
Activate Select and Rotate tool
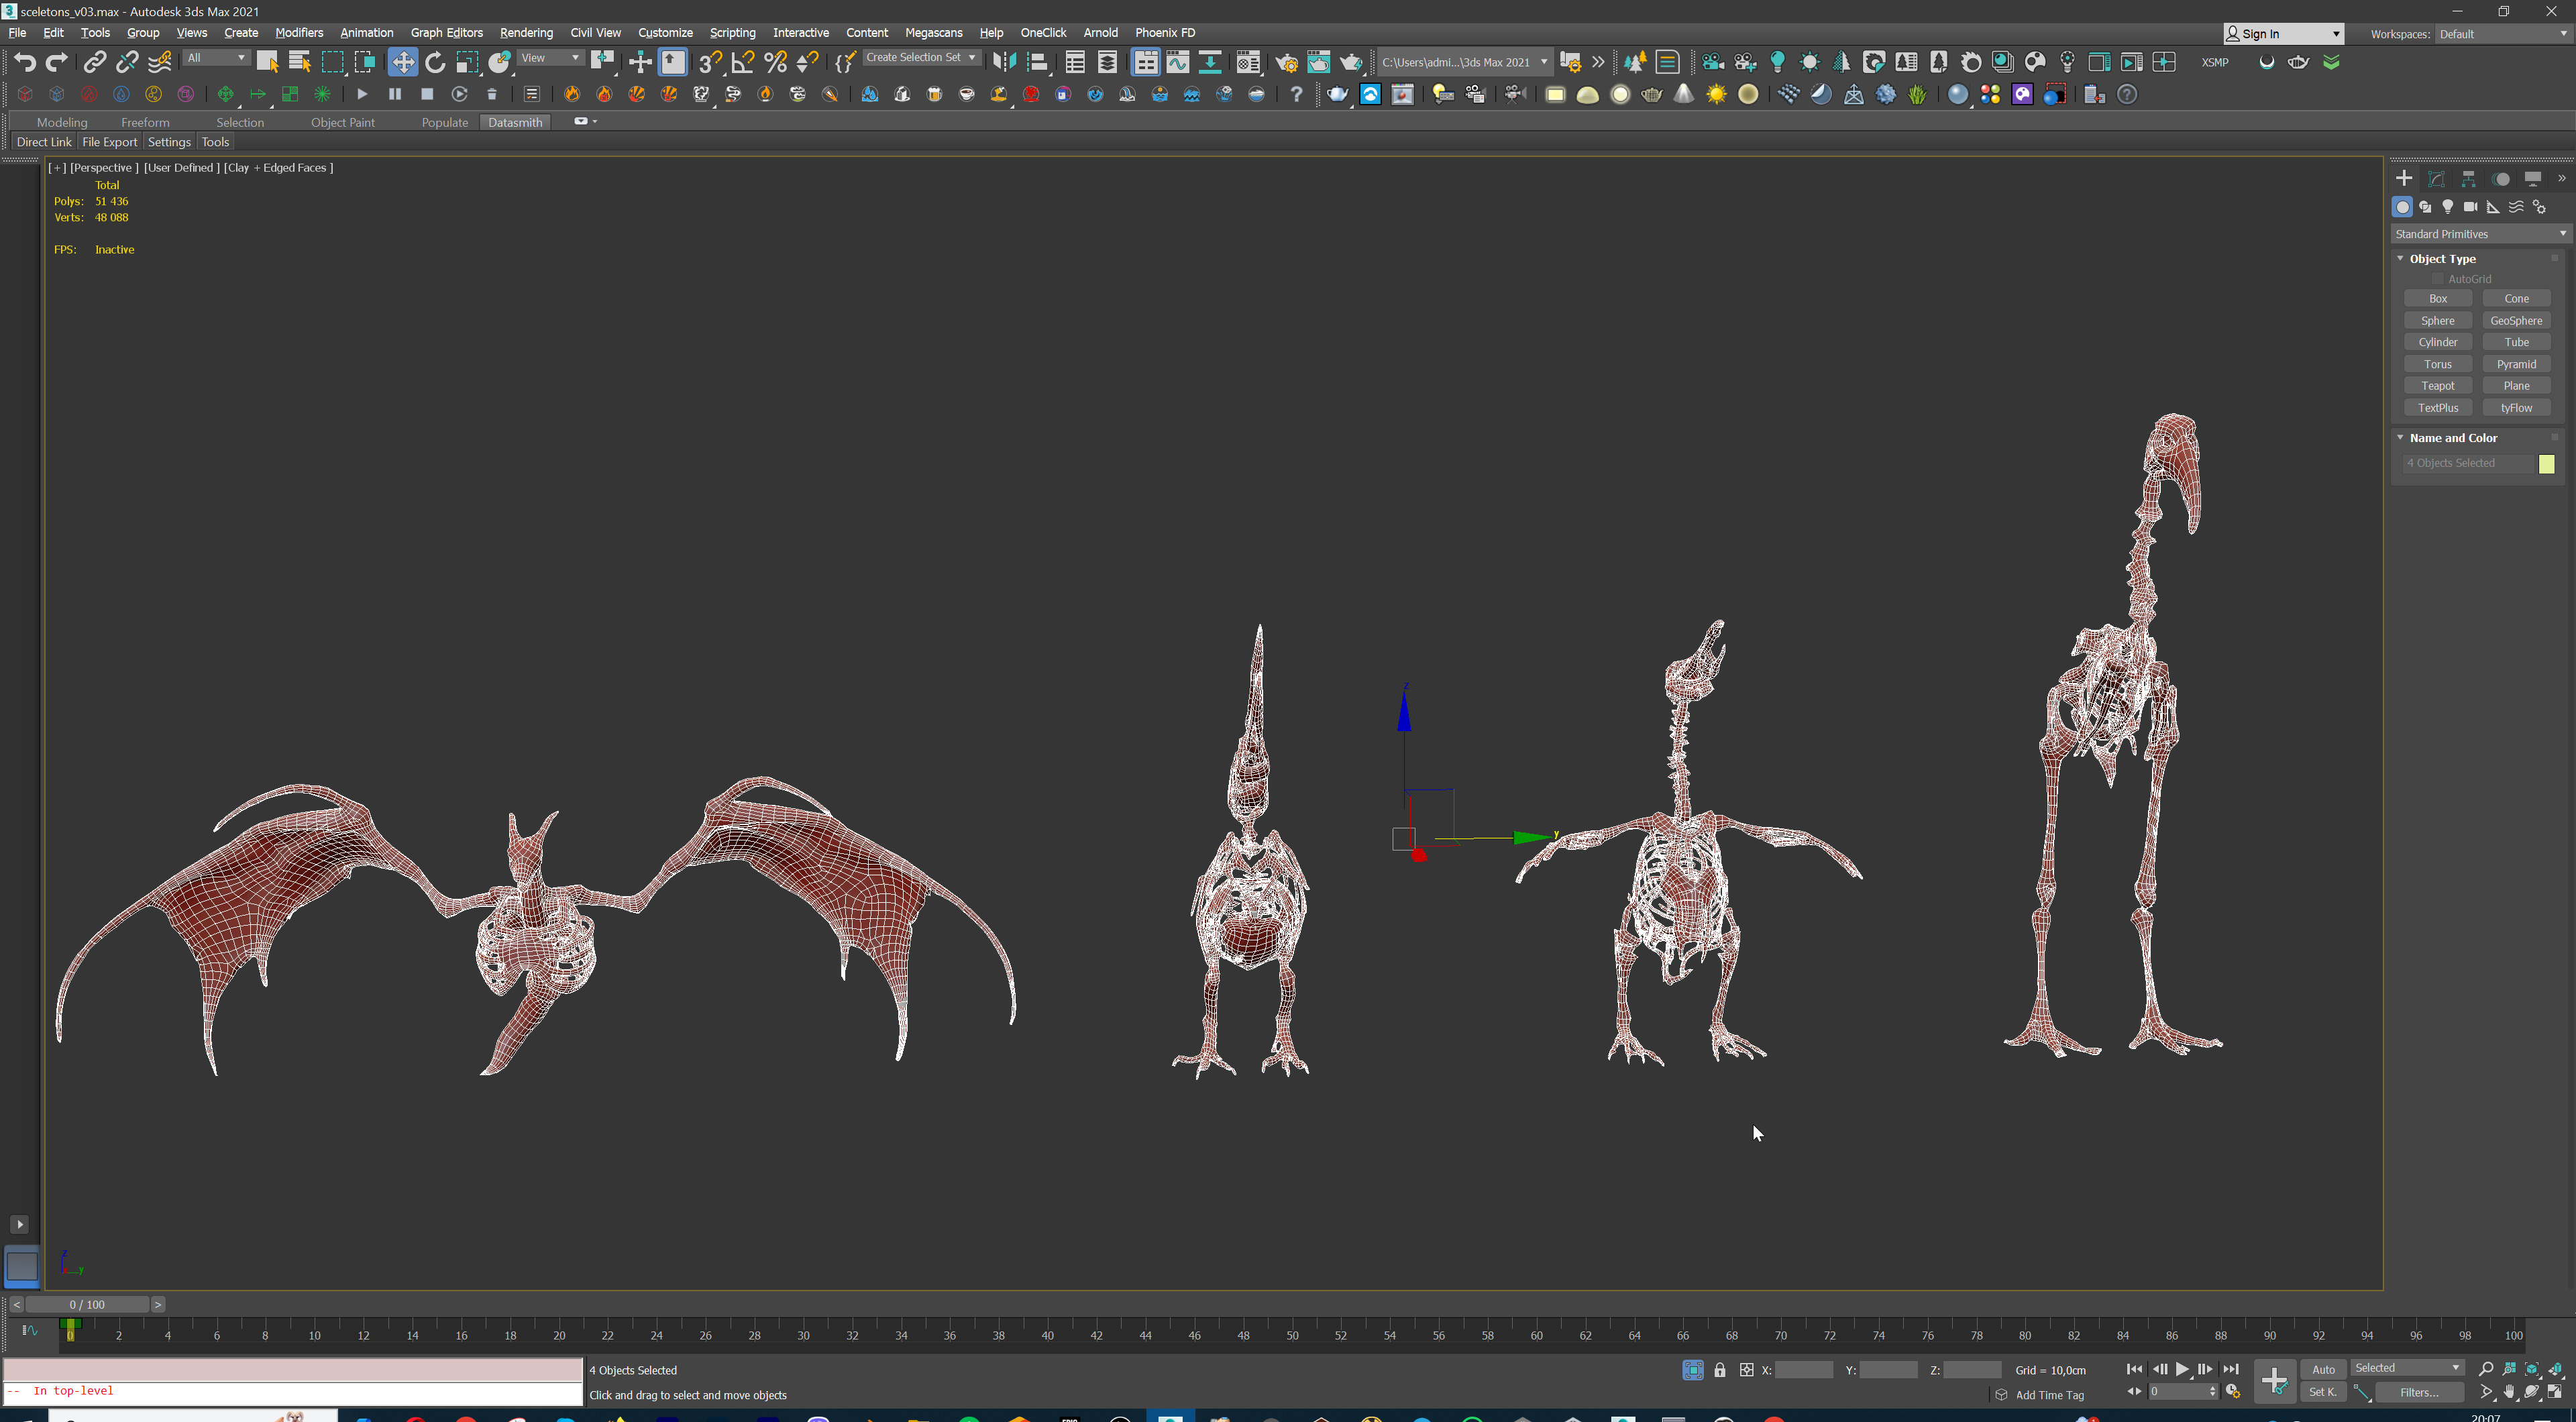435,62
